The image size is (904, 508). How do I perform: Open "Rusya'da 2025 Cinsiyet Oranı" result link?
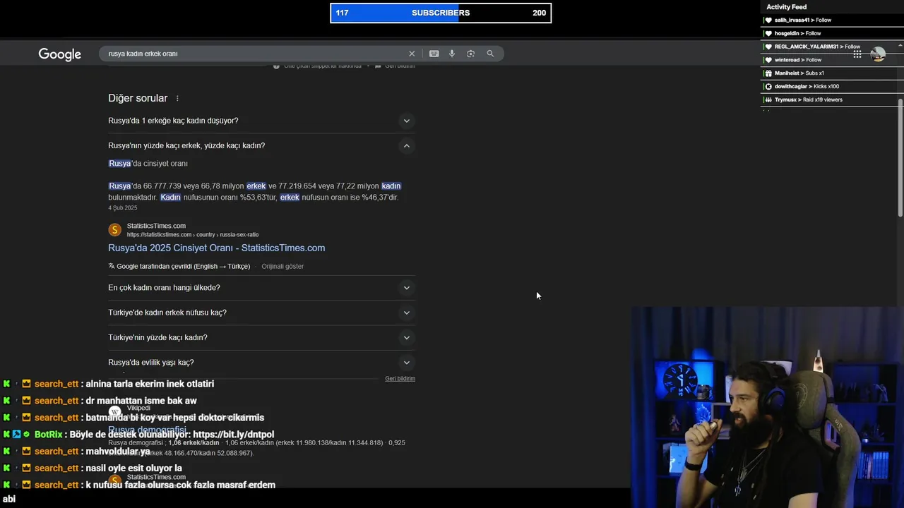(x=216, y=248)
